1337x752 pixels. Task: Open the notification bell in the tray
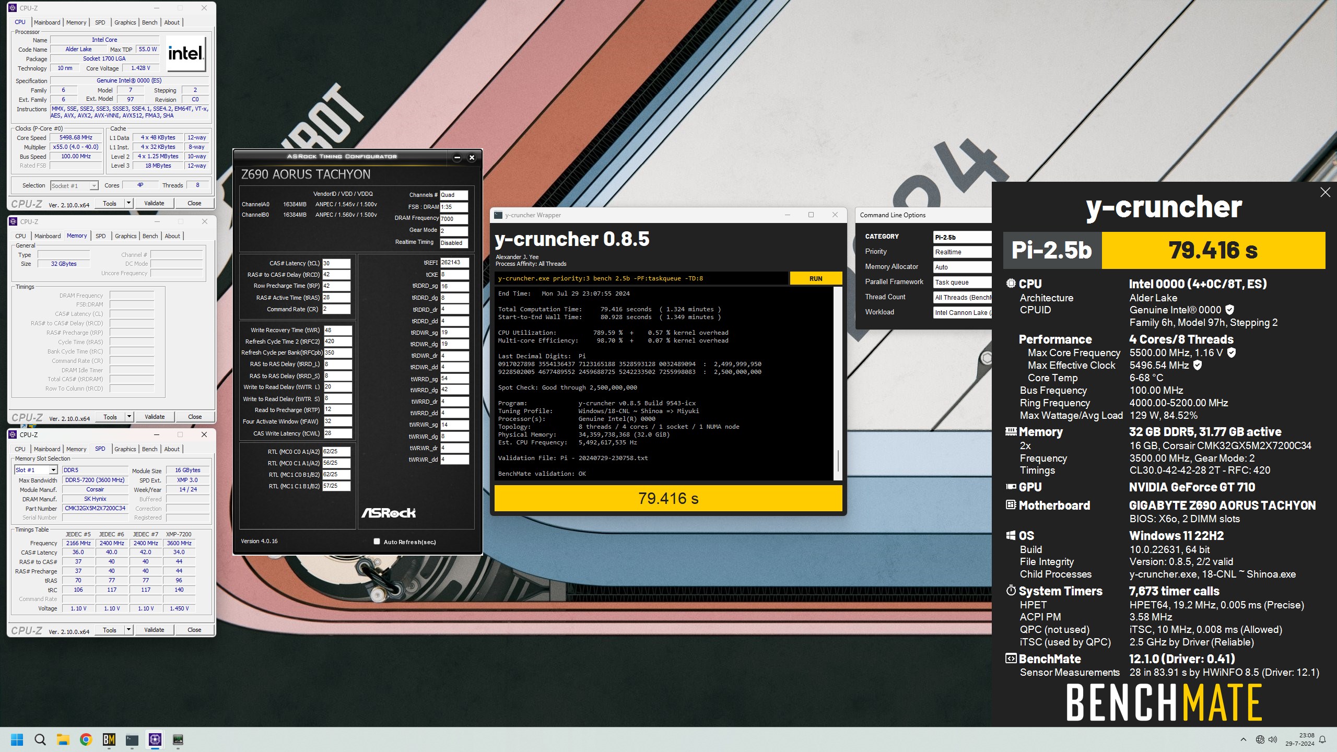click(x=1322, y=739)
